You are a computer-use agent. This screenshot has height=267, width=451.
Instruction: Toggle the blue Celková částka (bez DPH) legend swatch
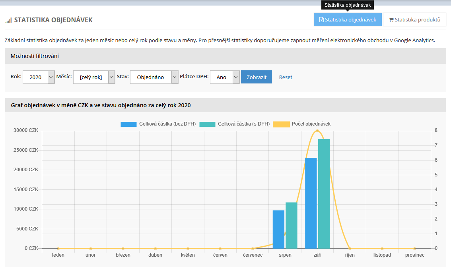click(128, 124)
